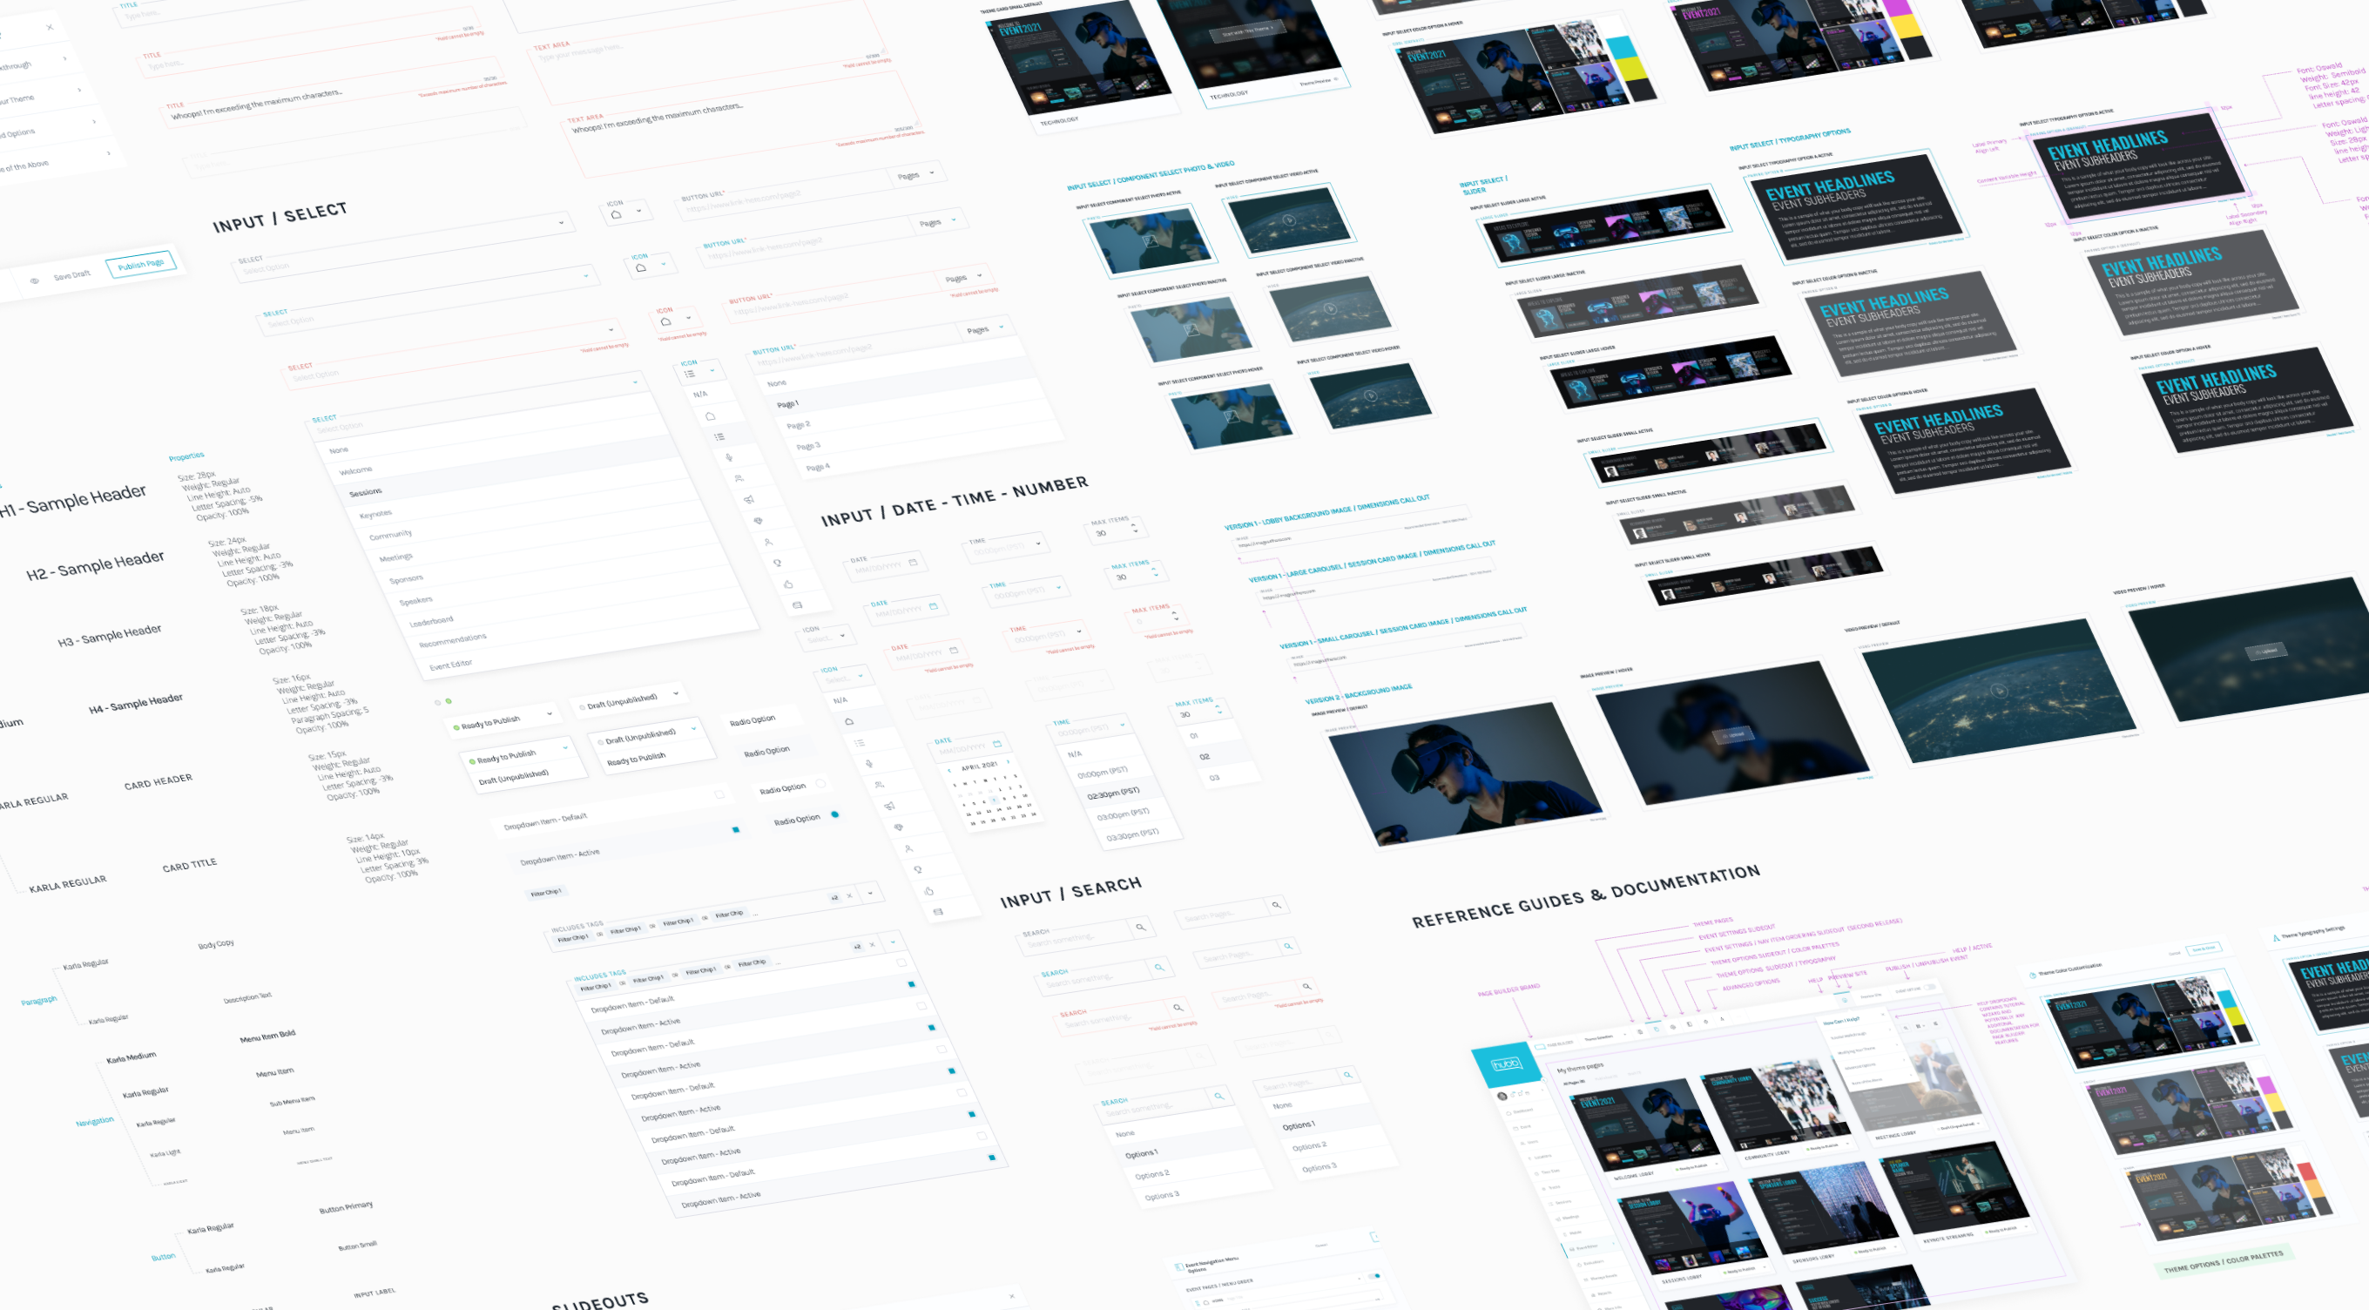Select the thumbs-up icon in the list beside the Sessions dropdown
2369x1310 pixels.
click(788, 584)
